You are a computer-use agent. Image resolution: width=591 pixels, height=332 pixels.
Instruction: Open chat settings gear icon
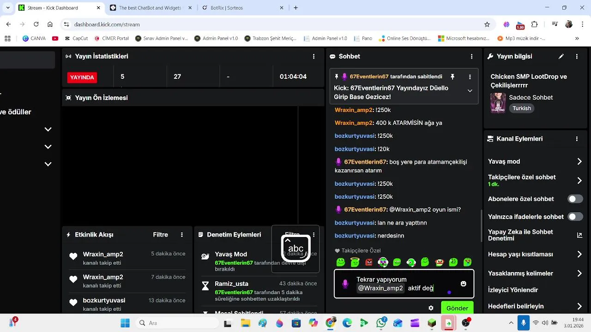pos(431,308)
